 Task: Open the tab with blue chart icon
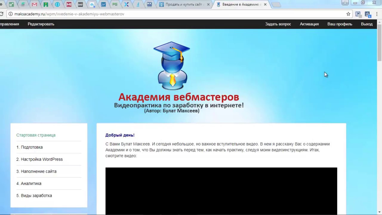coord(103,4)
